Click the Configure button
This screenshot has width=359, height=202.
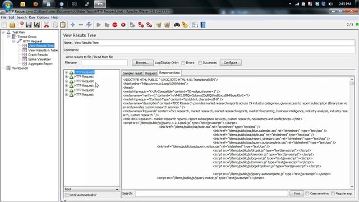click(231, 62)
